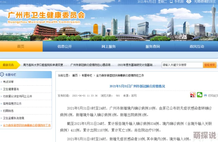The width and height of the screenshot is (218, 142).
Task: Click the date 2021年6月1日 in header
Action: 147,1
